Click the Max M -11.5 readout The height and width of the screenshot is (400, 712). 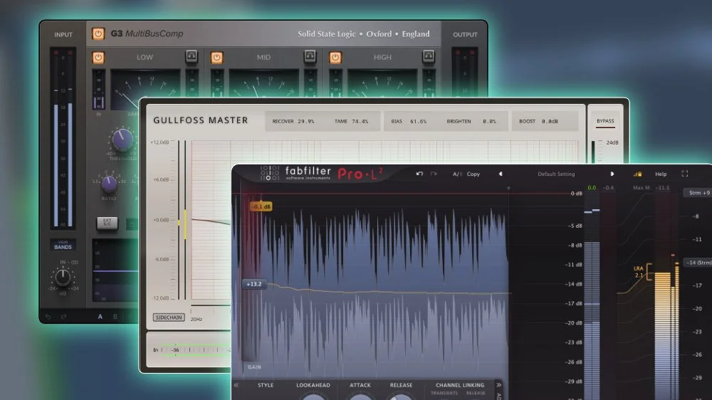(651, 187)
